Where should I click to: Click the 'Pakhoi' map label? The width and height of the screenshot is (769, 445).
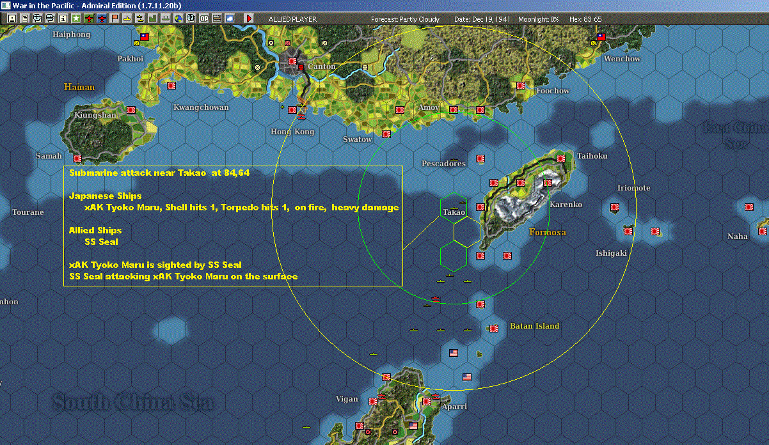[x=131, y=58]
